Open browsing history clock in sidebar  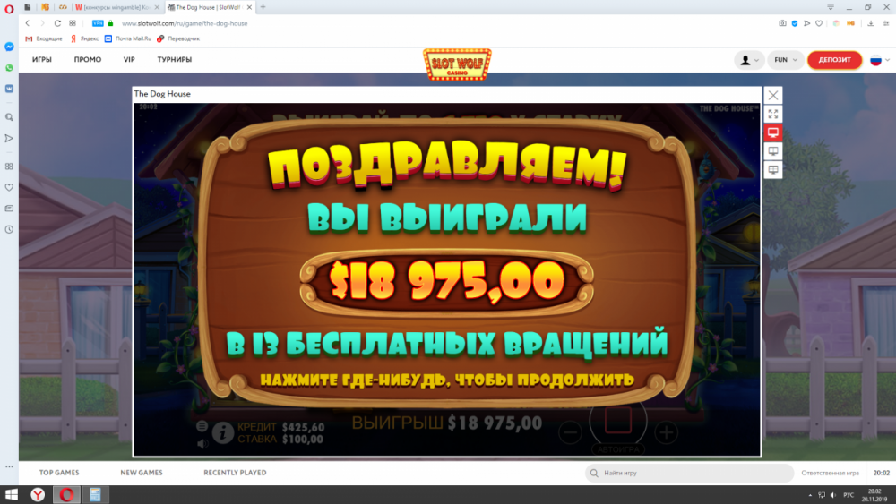click(9, 229)
